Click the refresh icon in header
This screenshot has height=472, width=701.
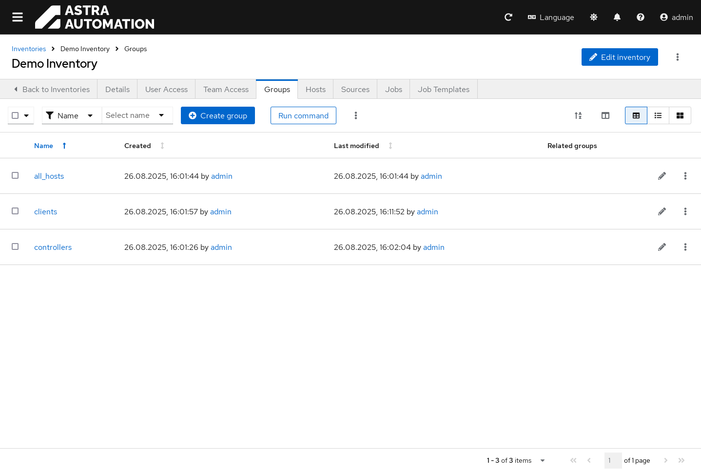(508, 17)
